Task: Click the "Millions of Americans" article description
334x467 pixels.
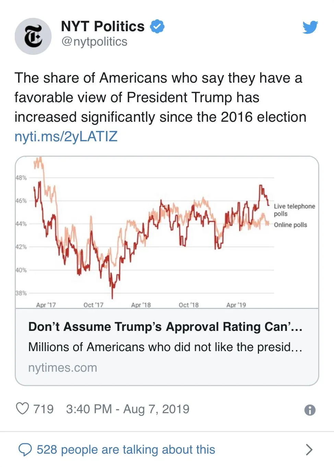Action: point(165,347)
